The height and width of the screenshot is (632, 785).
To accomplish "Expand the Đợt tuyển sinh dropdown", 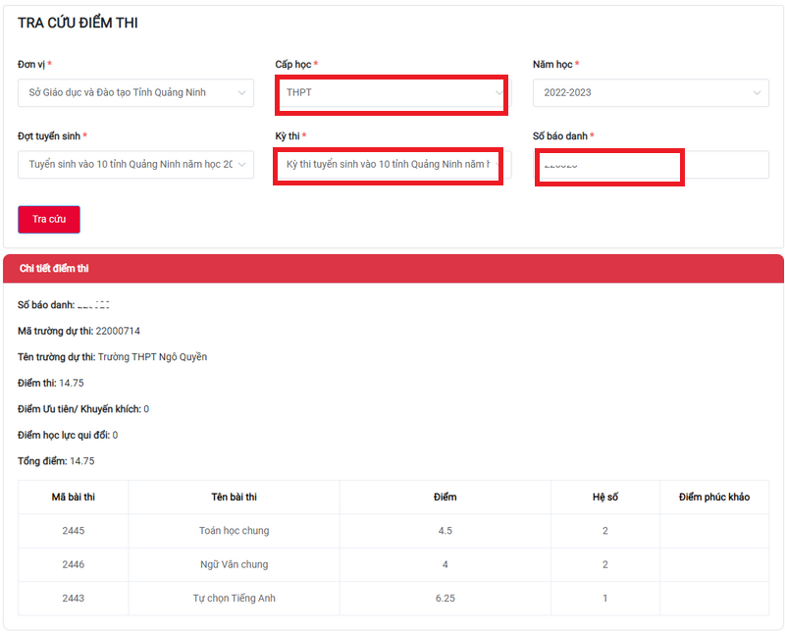I will click(x=135, y=164).
